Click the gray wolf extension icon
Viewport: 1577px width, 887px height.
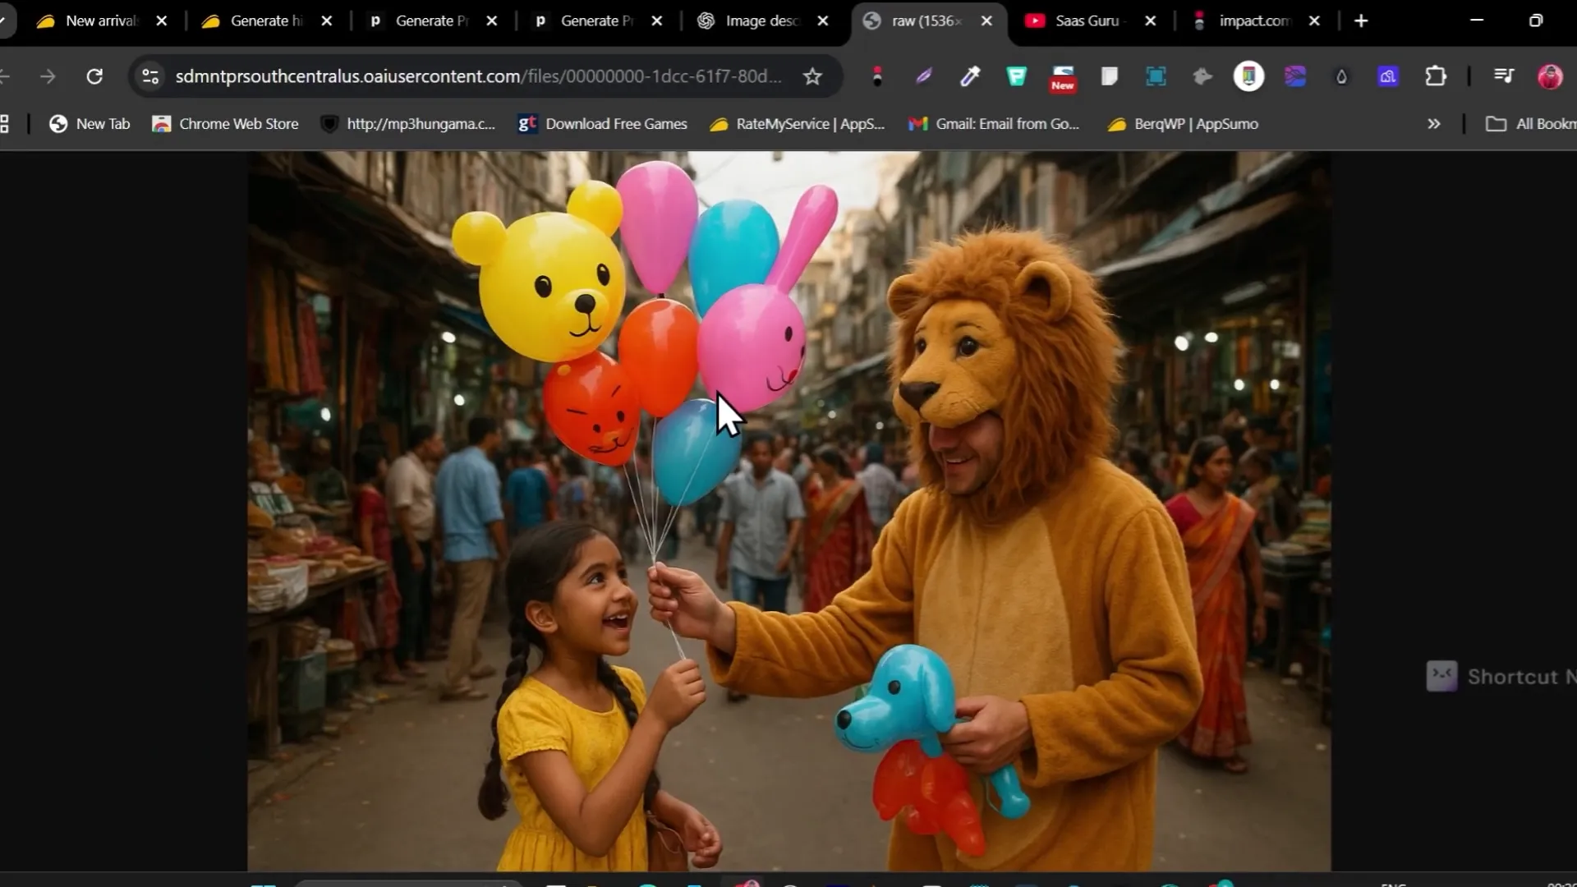tap(1202, 76)
